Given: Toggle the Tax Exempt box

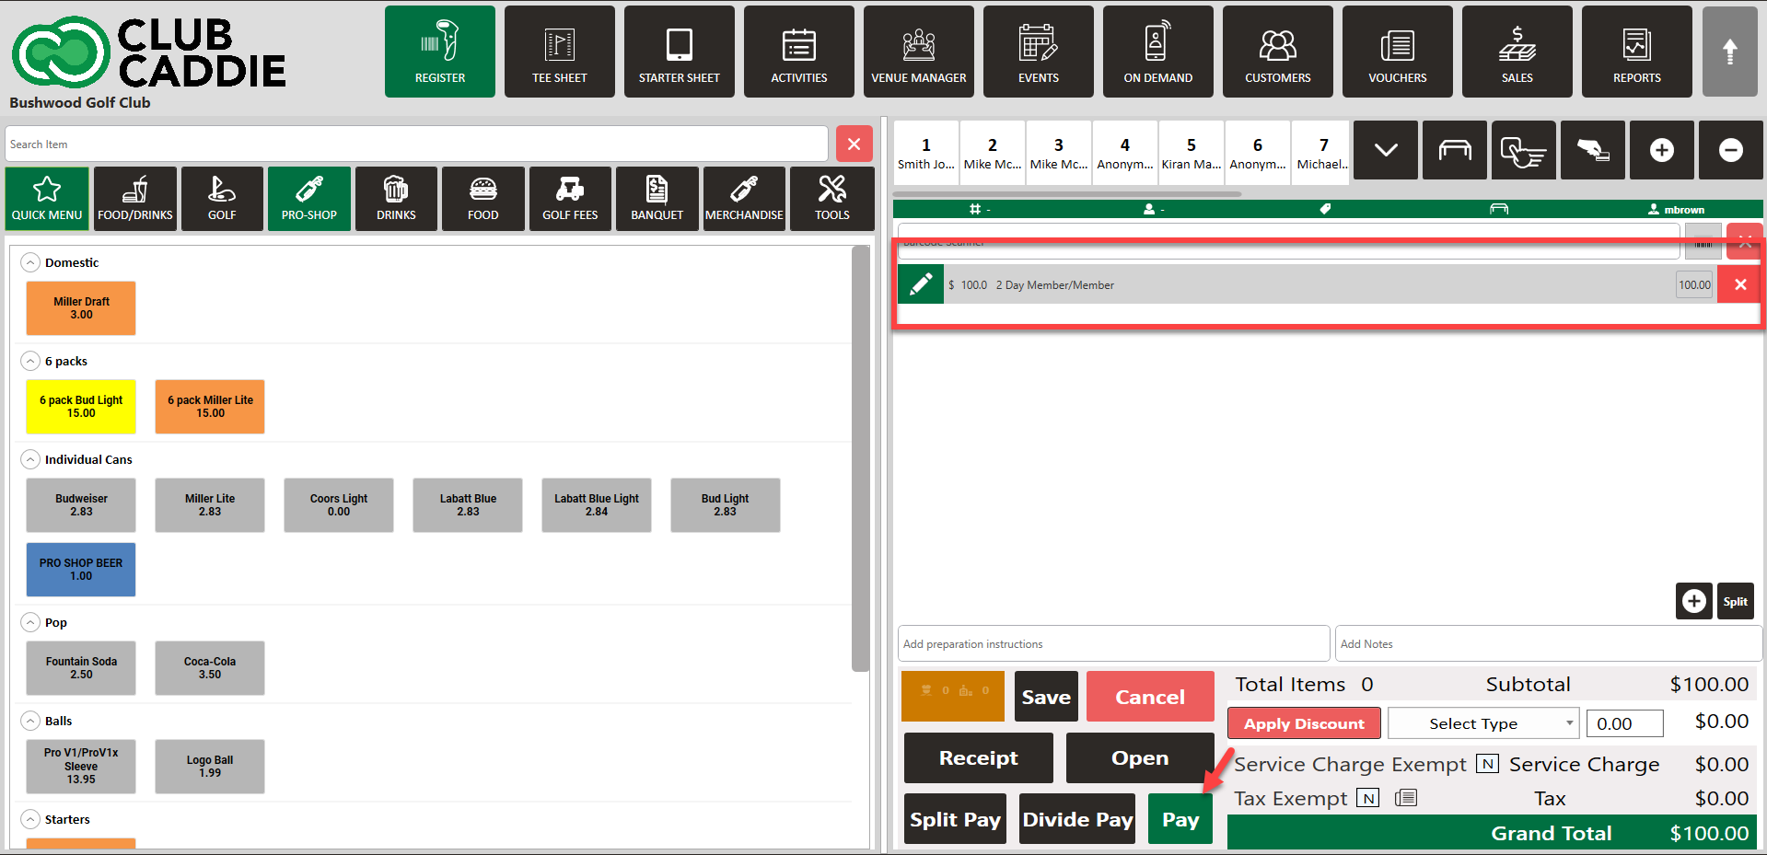Looking at the screenshot, I should [1369, 798].
